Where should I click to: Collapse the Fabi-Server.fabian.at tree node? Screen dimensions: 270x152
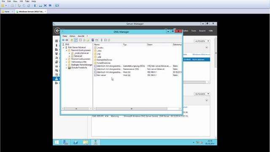click(63, 47)
